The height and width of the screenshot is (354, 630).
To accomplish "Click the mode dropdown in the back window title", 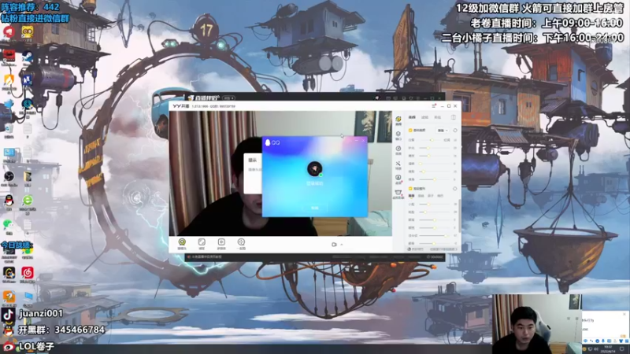I will 228,98.
